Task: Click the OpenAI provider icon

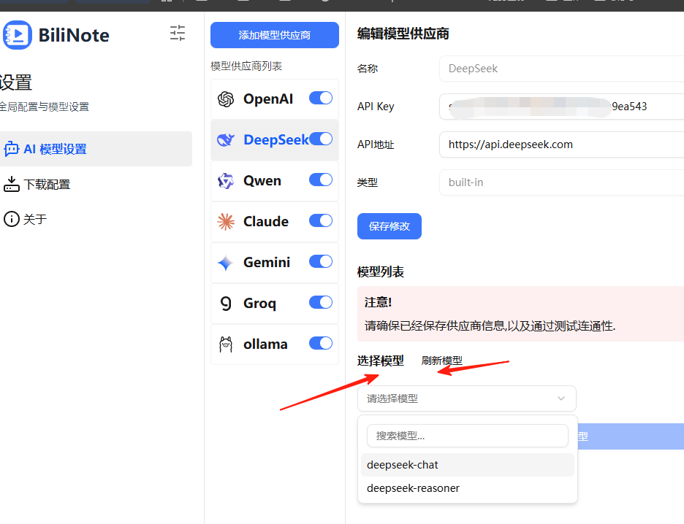Action: (227, 98)
